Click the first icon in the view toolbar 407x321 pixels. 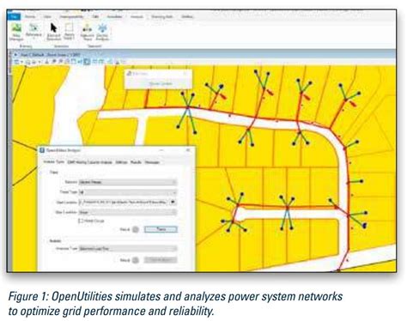(16, 62)
